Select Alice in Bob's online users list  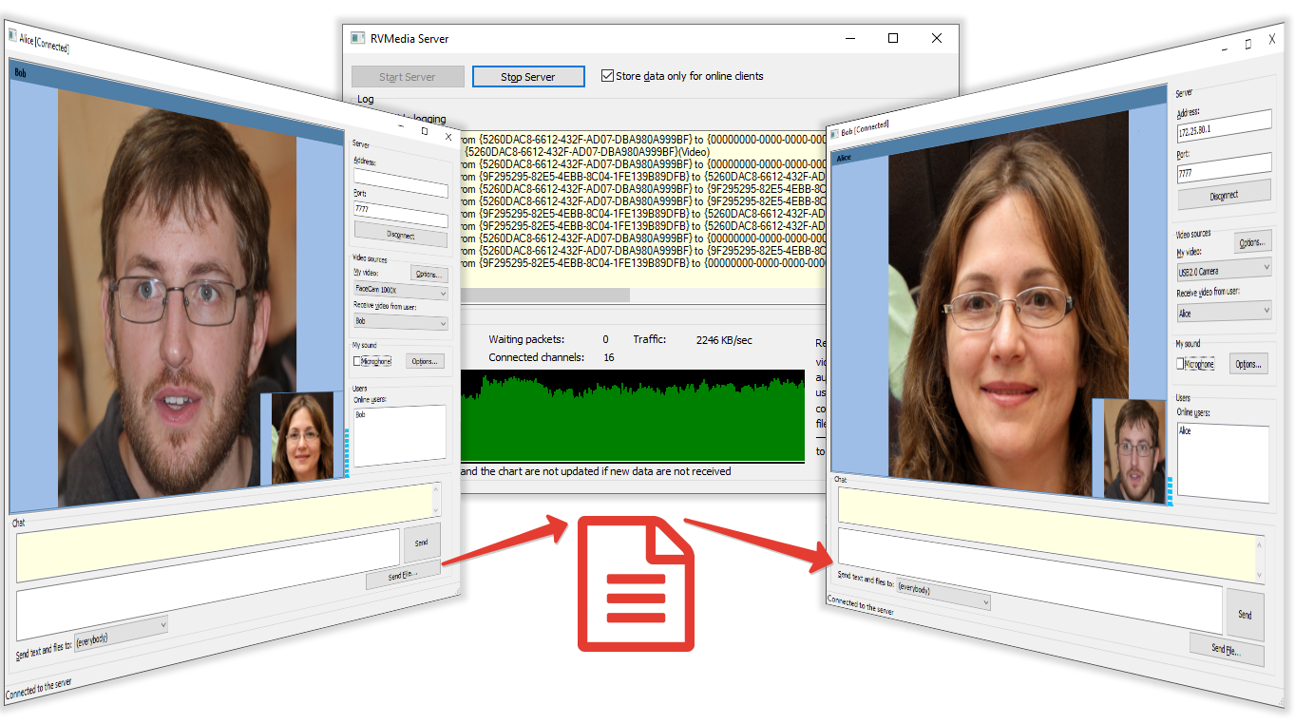point(1185,430)
